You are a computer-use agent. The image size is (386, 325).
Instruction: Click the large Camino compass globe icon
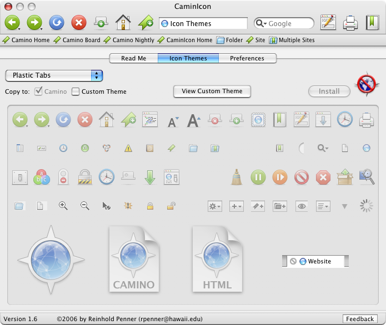click(x=51, y=260)
